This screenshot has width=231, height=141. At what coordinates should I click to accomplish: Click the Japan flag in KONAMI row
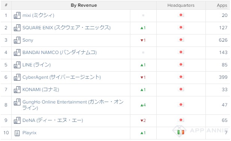(181, 89)
